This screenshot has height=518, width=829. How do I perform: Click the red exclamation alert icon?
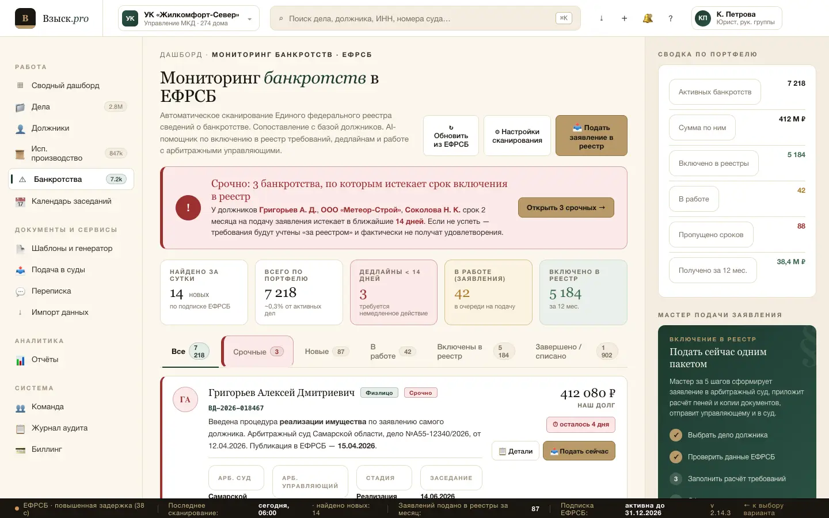pos(188,208)
